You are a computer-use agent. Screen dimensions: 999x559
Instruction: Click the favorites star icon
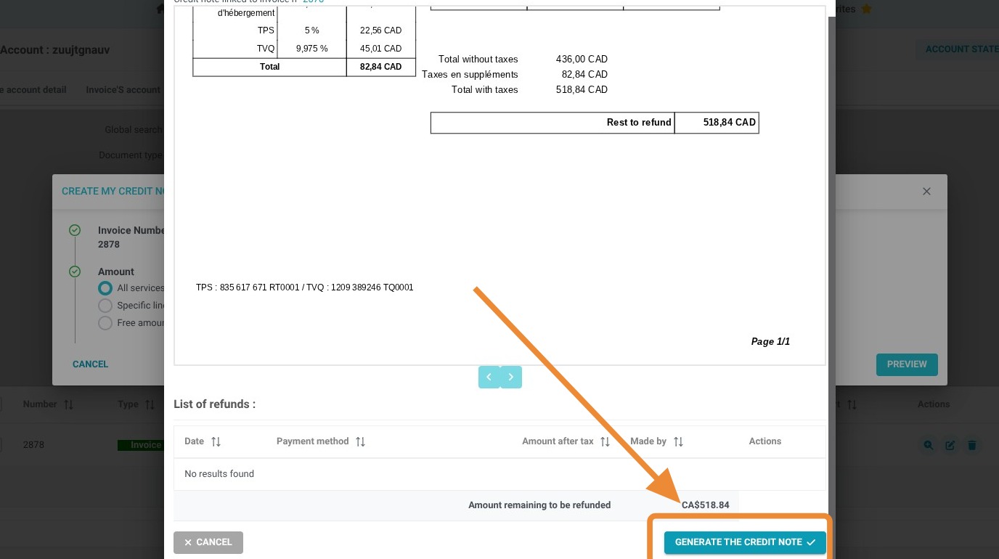click(x=866, y=9)
